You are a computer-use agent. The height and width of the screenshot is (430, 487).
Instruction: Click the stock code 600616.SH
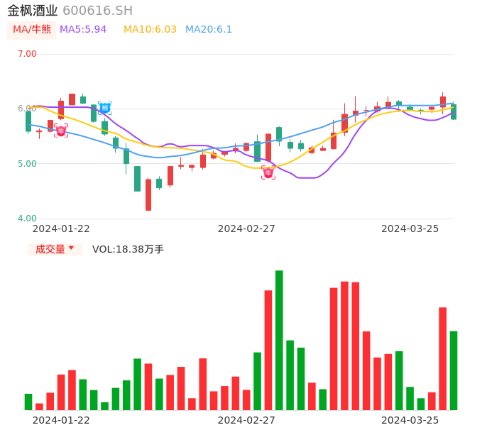tap(98, 11)
